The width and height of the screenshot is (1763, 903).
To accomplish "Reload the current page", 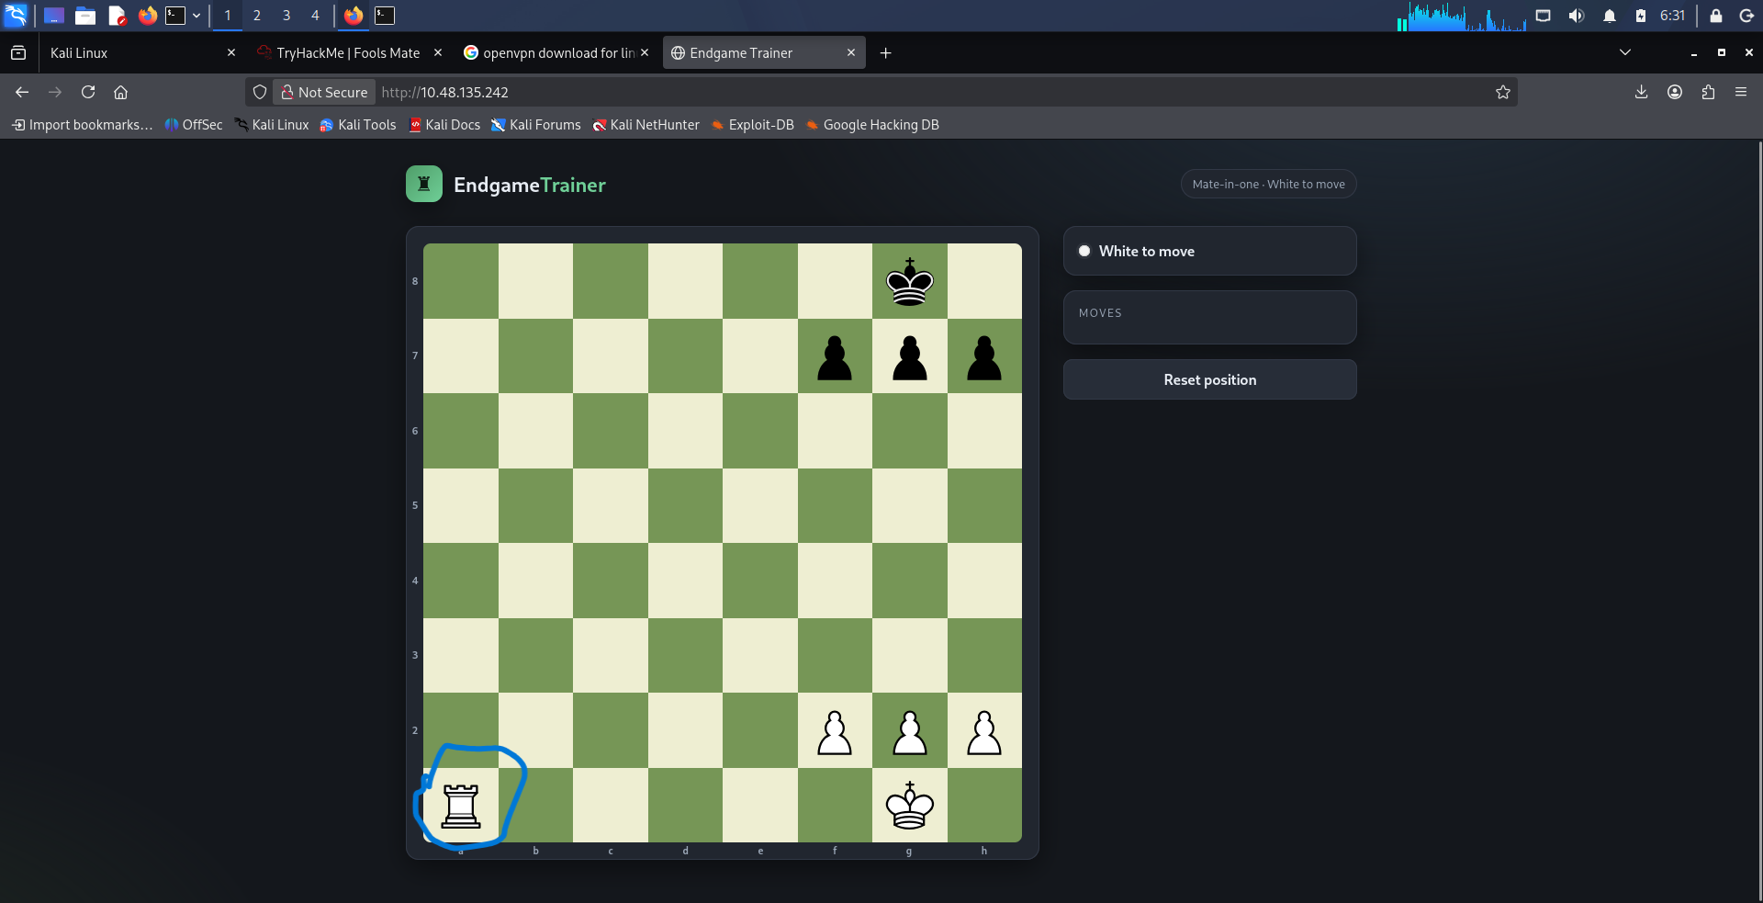I will [x=88, y=92].
